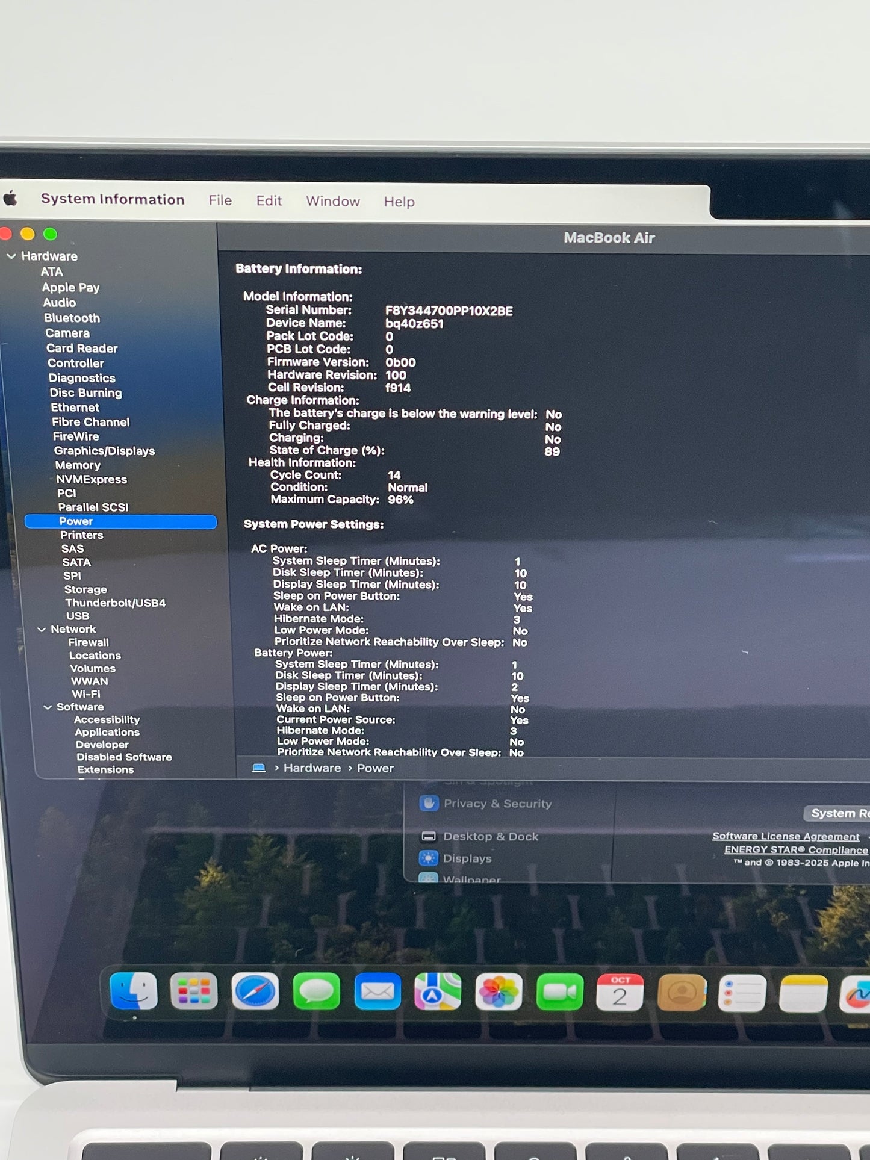The height and width of the screenshot is (1160, 870).
Task: Open Finder from the Dock
Action: (134, 991)
